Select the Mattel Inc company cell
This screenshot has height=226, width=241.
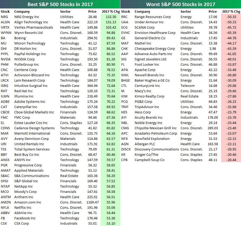[x=143, y=43]
